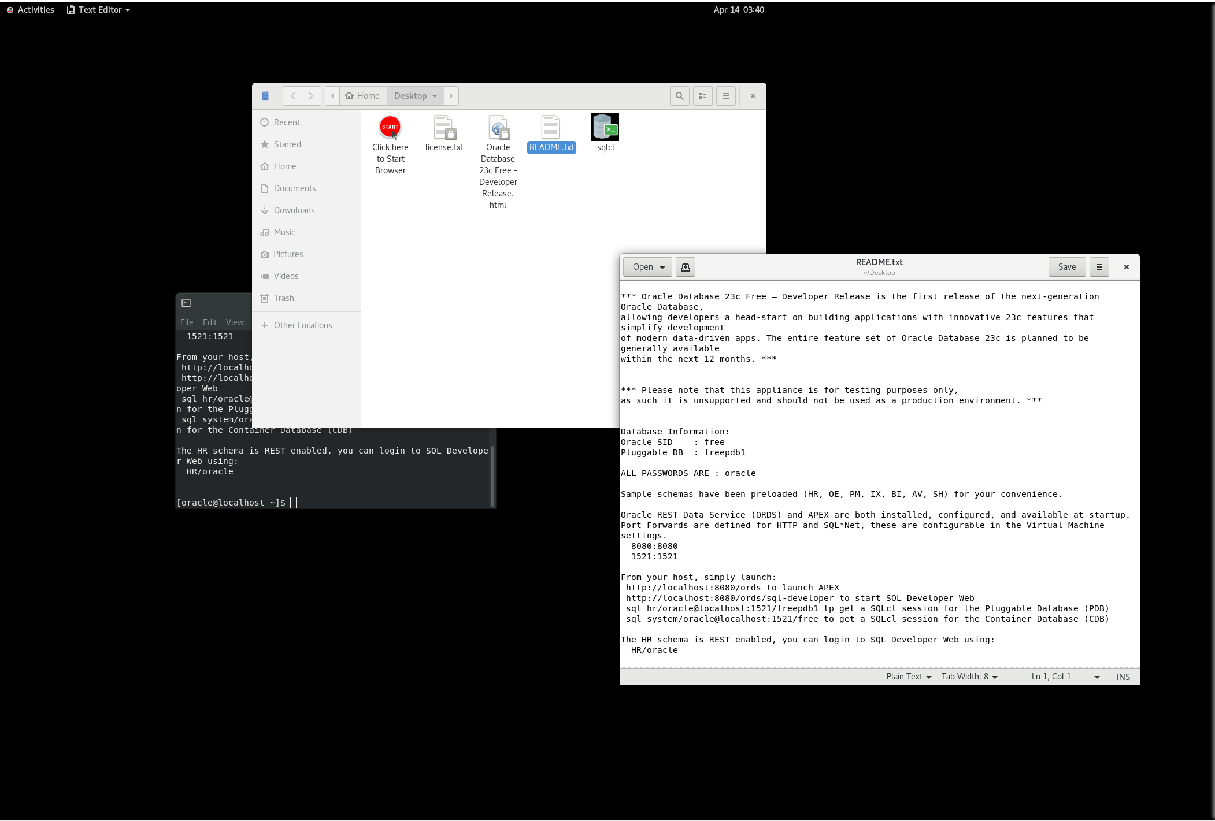Click 'HR/oracle' text in the editor
Image resolution: width=1215 pixels, height=821 pixels.
coord(654,650)
